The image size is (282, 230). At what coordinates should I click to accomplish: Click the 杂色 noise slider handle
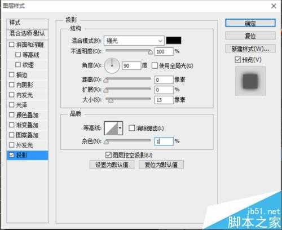coord(106,142)
